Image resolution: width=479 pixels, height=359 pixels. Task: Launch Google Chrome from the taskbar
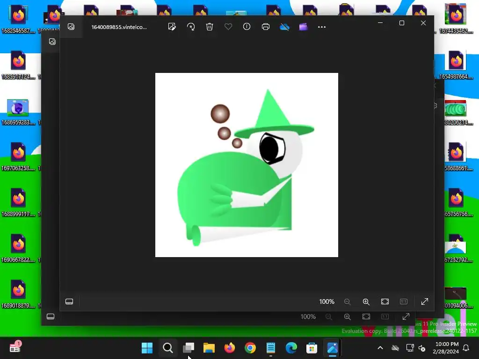pos(250,348)
